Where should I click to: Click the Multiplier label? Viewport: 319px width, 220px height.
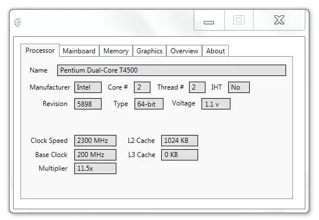coord(53,168)
